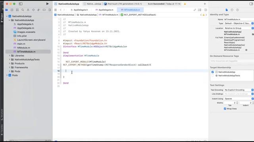The height and width of the screenshot is (142, 254).
Task: Open the Test navigator
Action: pyautogui.click(x=33, y=10)
